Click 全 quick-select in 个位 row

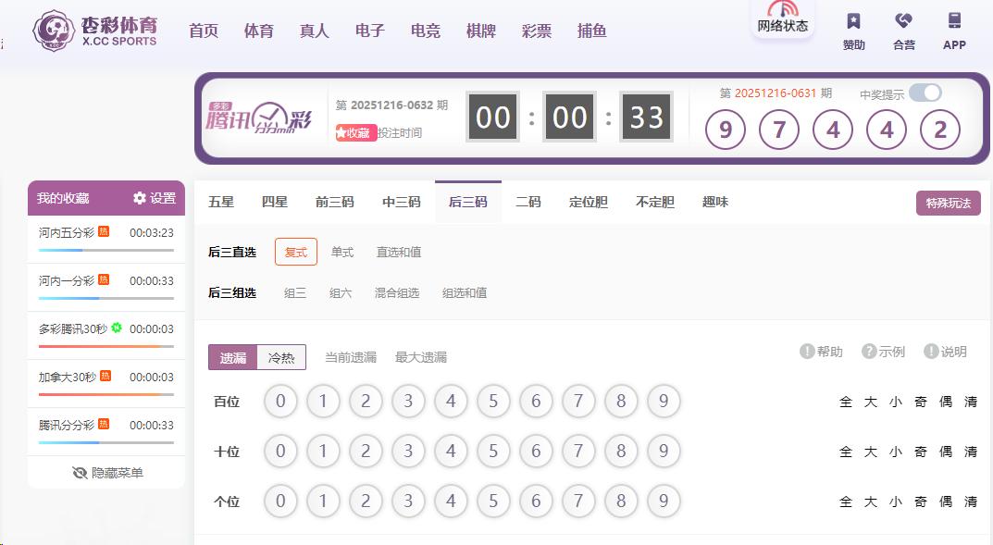click(845, 502)
